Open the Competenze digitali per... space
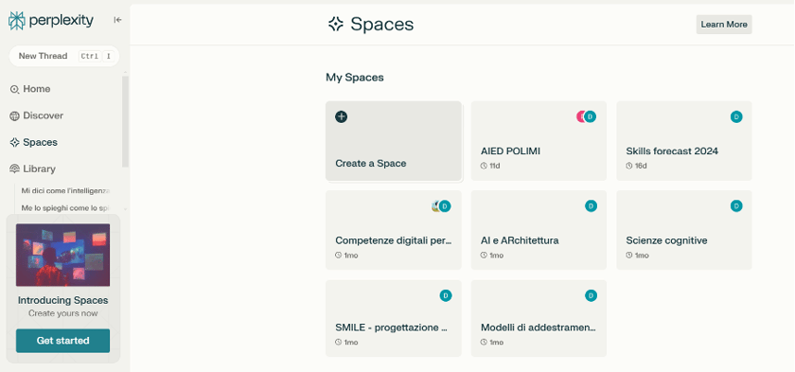The image size is (795, 372). pos(394,230)
